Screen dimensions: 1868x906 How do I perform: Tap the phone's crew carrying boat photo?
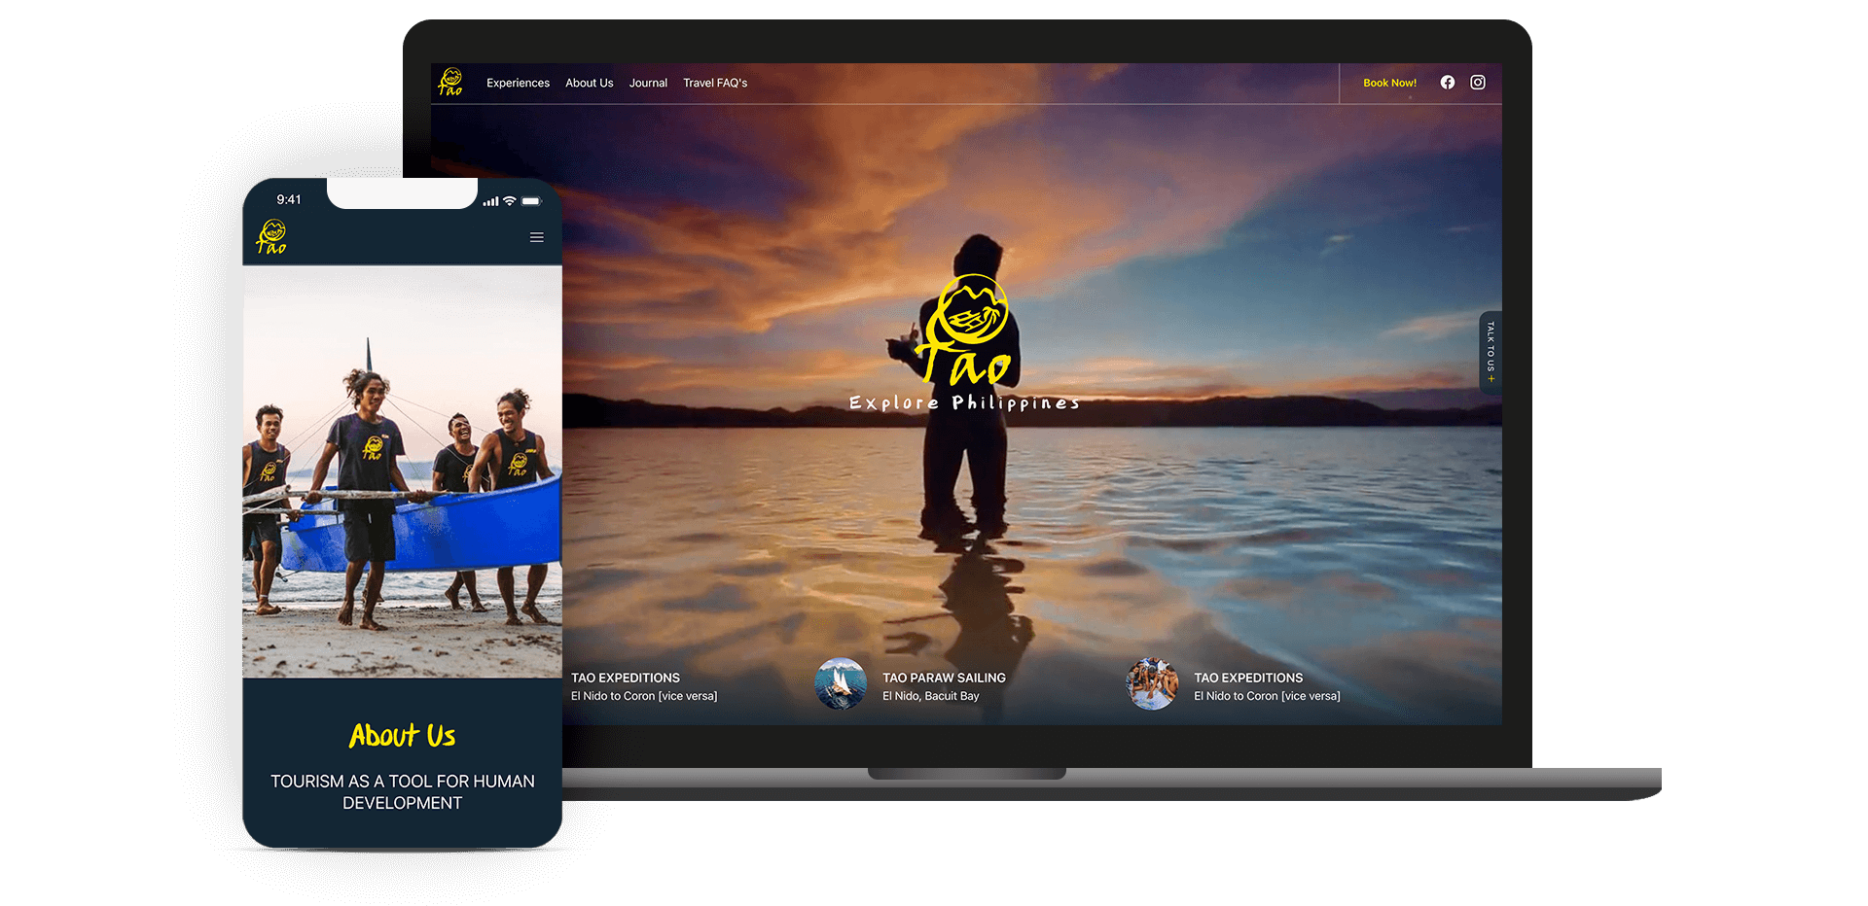click(x=402, y=471)
